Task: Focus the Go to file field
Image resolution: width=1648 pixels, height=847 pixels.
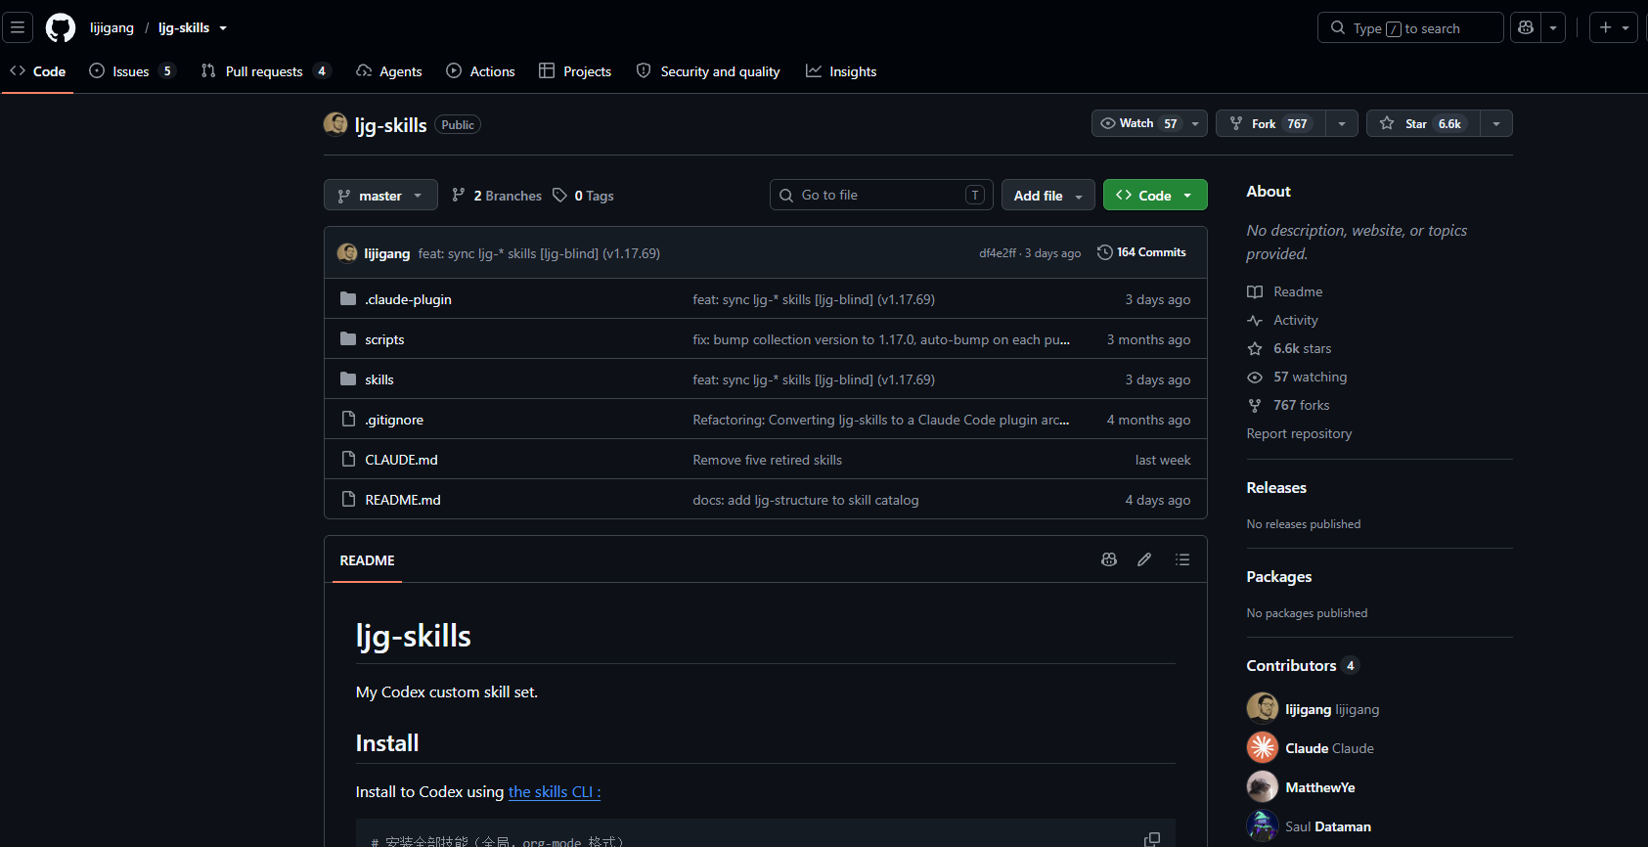Action: tap(881, 196)
